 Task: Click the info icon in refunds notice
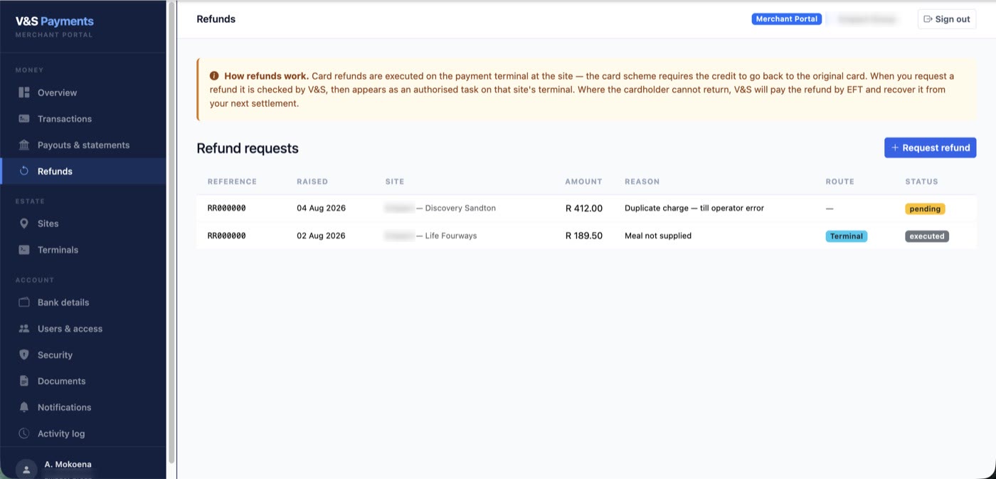[214, 76]
